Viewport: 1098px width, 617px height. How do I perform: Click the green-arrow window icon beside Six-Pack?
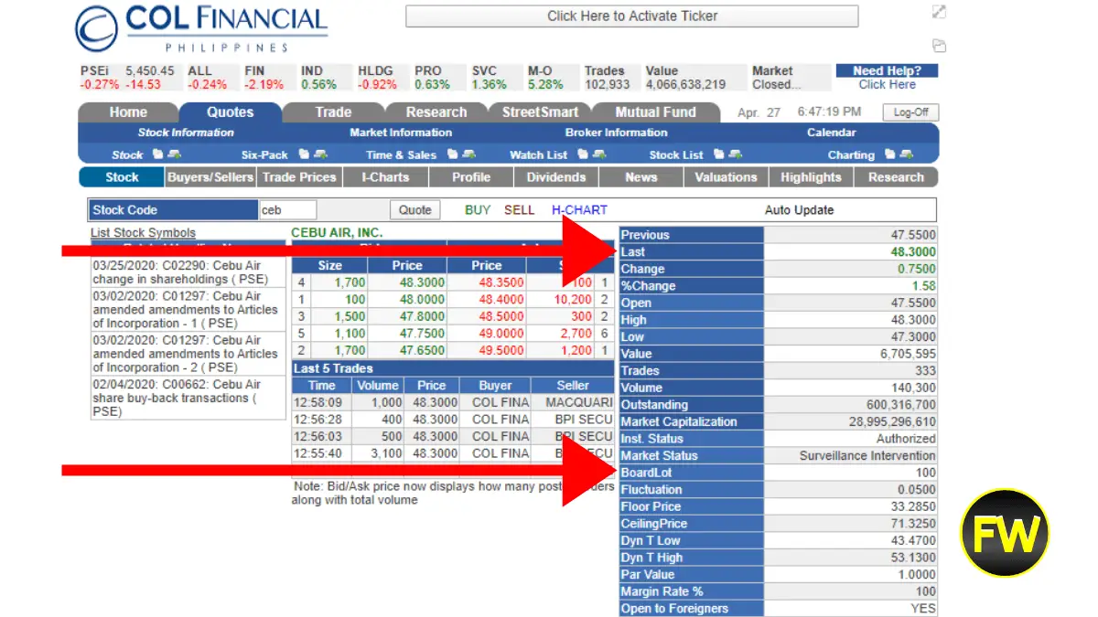point(321,154)
